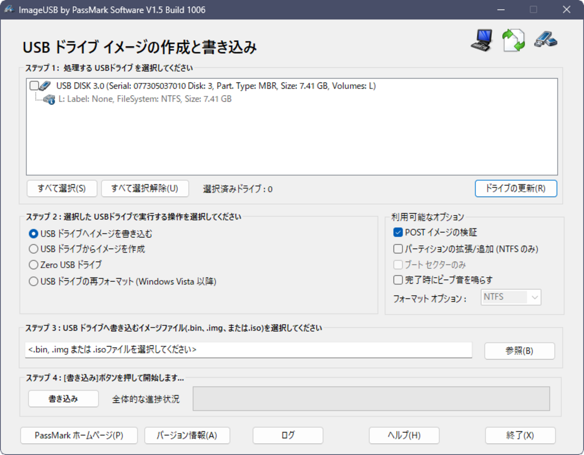
Task: Click the computer monitor icon top right
Action: 481,40
